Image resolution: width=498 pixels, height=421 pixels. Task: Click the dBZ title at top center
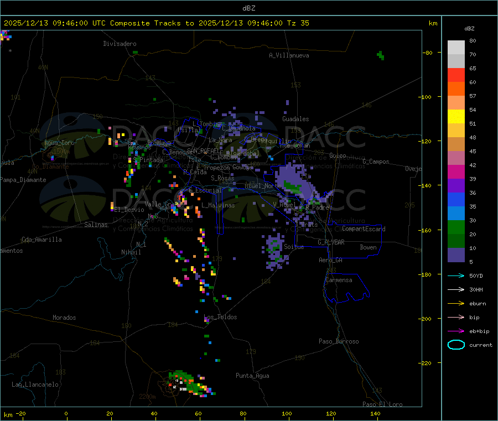pyautogui.click(x=248, y=8)
